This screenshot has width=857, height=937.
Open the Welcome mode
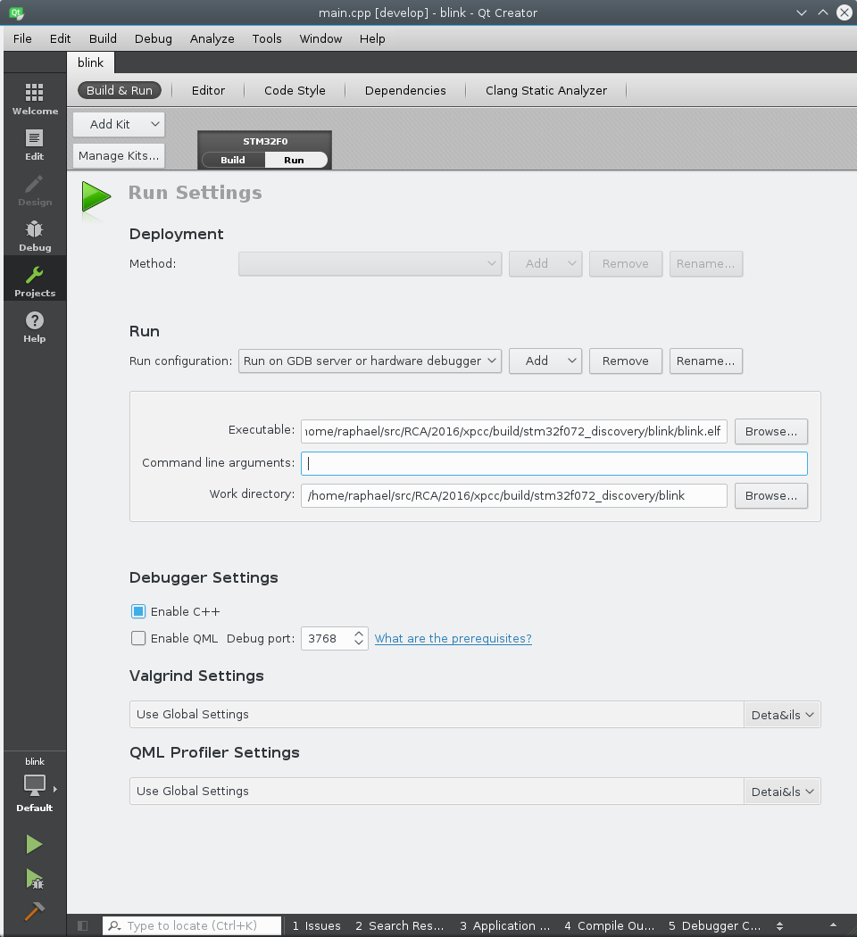(x=35, y=99)
